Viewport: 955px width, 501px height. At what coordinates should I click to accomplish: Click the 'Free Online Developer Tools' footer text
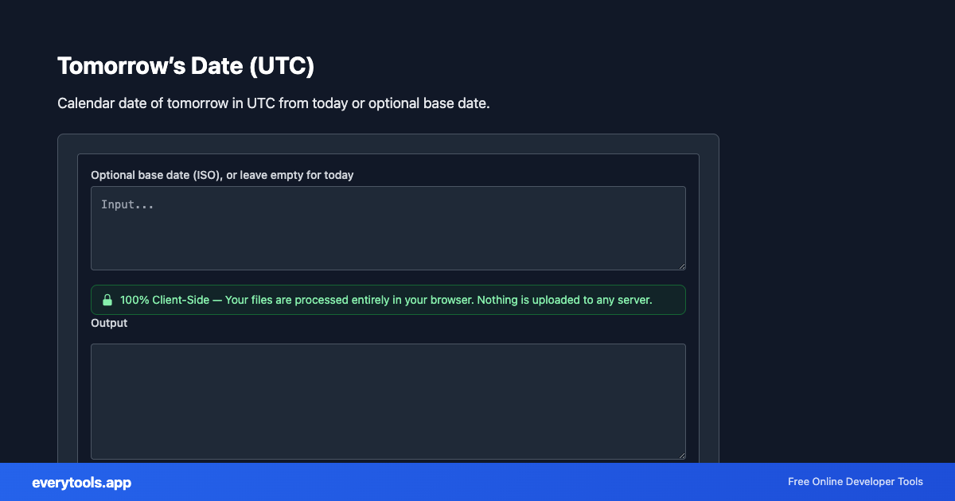click(856, 482)
